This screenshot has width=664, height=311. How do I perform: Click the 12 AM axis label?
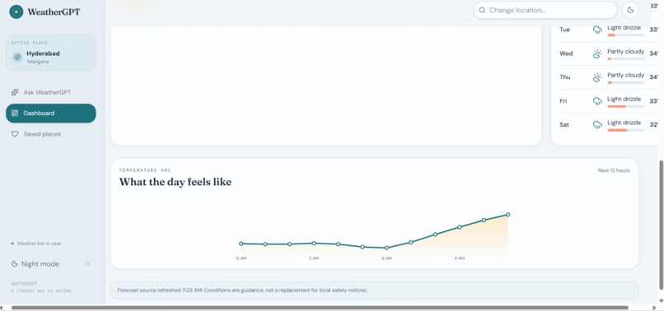[241, 258]
